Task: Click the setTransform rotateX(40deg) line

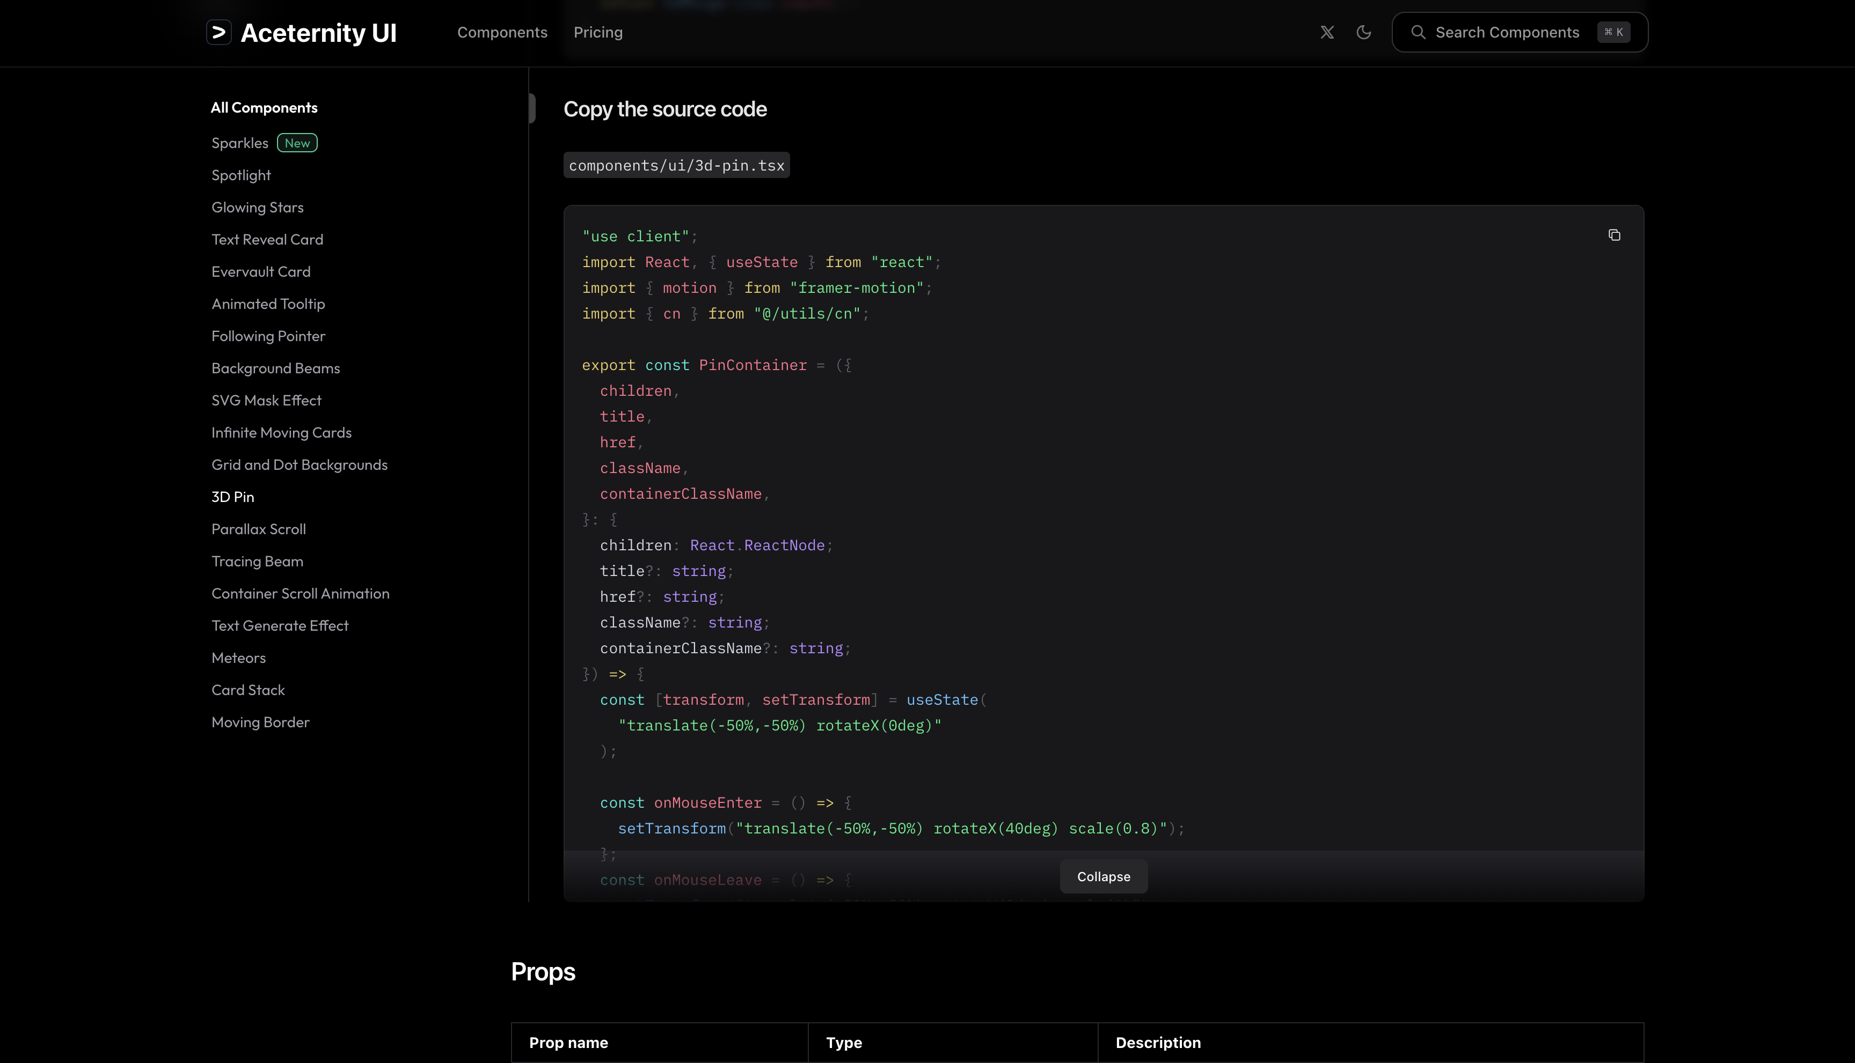Action: tap(901, 828)
